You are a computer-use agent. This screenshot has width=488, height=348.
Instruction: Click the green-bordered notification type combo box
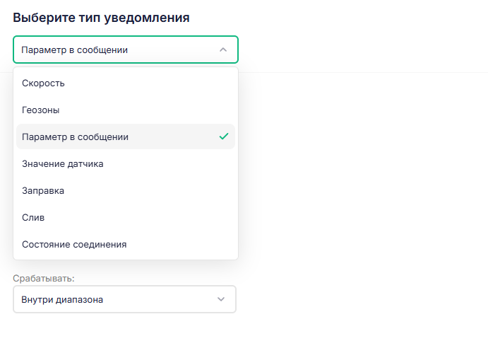[x=126, y=50]
